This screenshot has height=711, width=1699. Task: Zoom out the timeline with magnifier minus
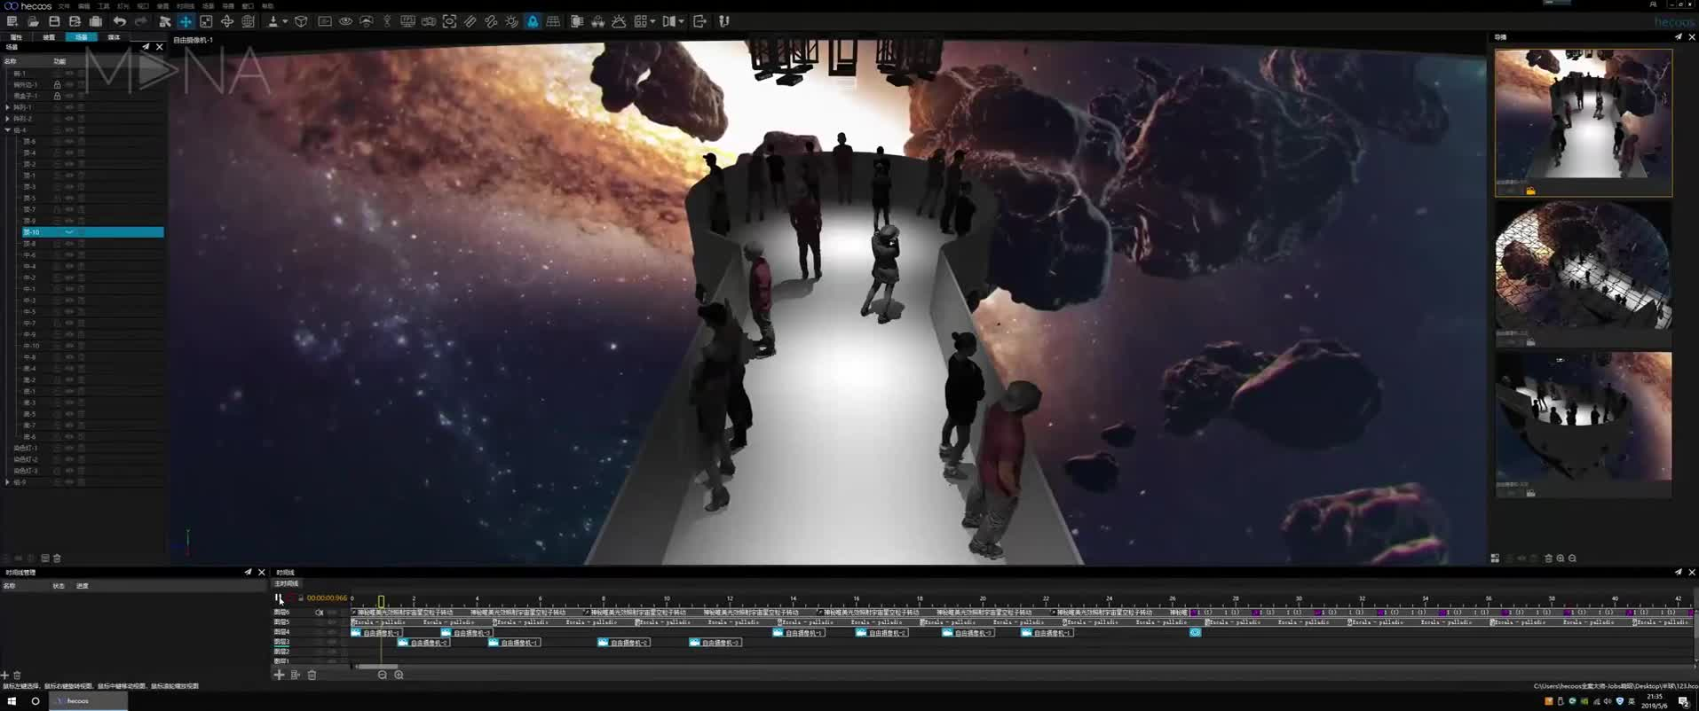[x=383, y=675]
